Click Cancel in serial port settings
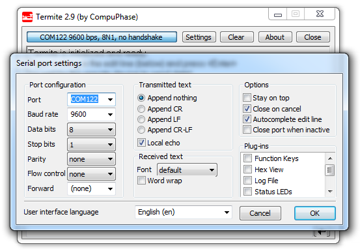Screen dimensions: 360x251 click(x=260, y=213)
